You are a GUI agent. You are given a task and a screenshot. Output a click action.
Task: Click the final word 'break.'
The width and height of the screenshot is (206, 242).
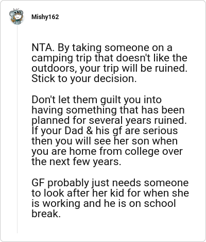46,214
